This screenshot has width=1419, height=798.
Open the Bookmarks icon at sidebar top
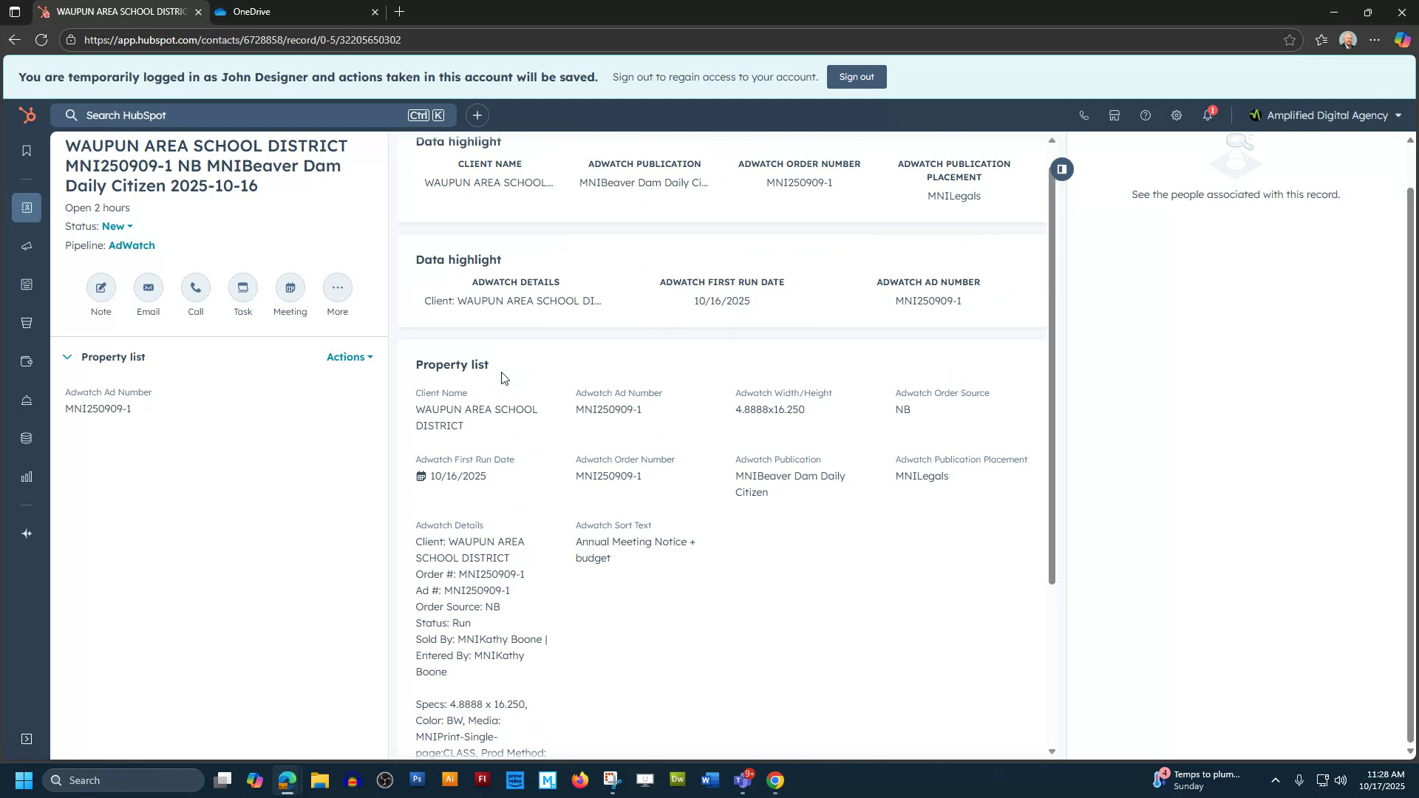pyautogui.click(x=27, y=150)
